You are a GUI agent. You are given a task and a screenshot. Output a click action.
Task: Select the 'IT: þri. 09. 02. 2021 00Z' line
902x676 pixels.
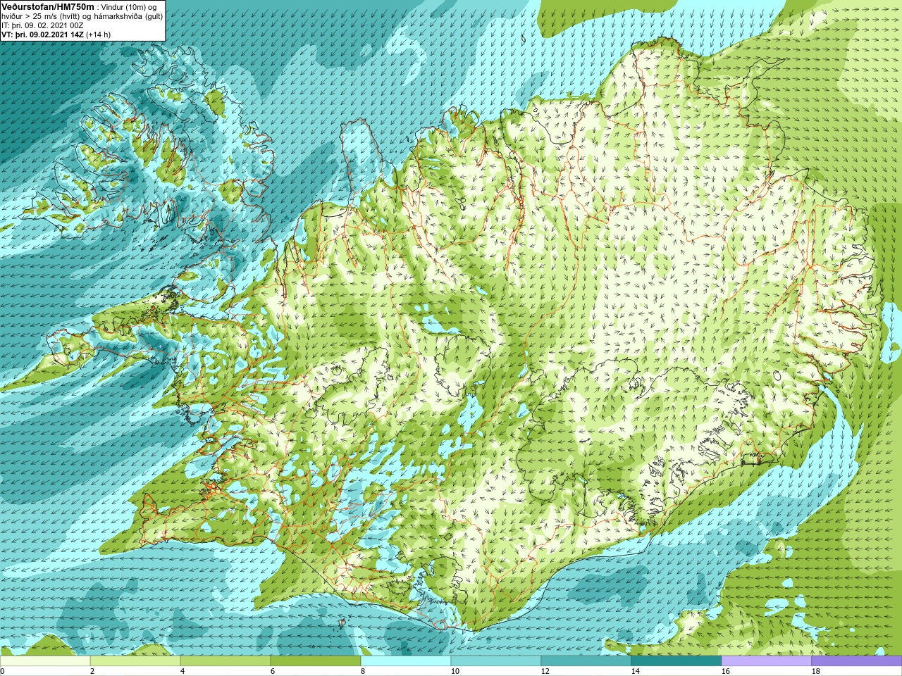[42, 25]
